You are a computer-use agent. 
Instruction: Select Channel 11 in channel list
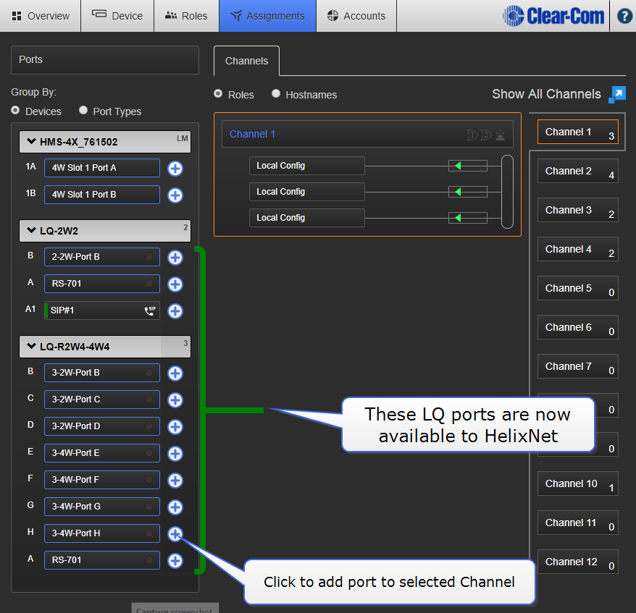tap(578, 523)
